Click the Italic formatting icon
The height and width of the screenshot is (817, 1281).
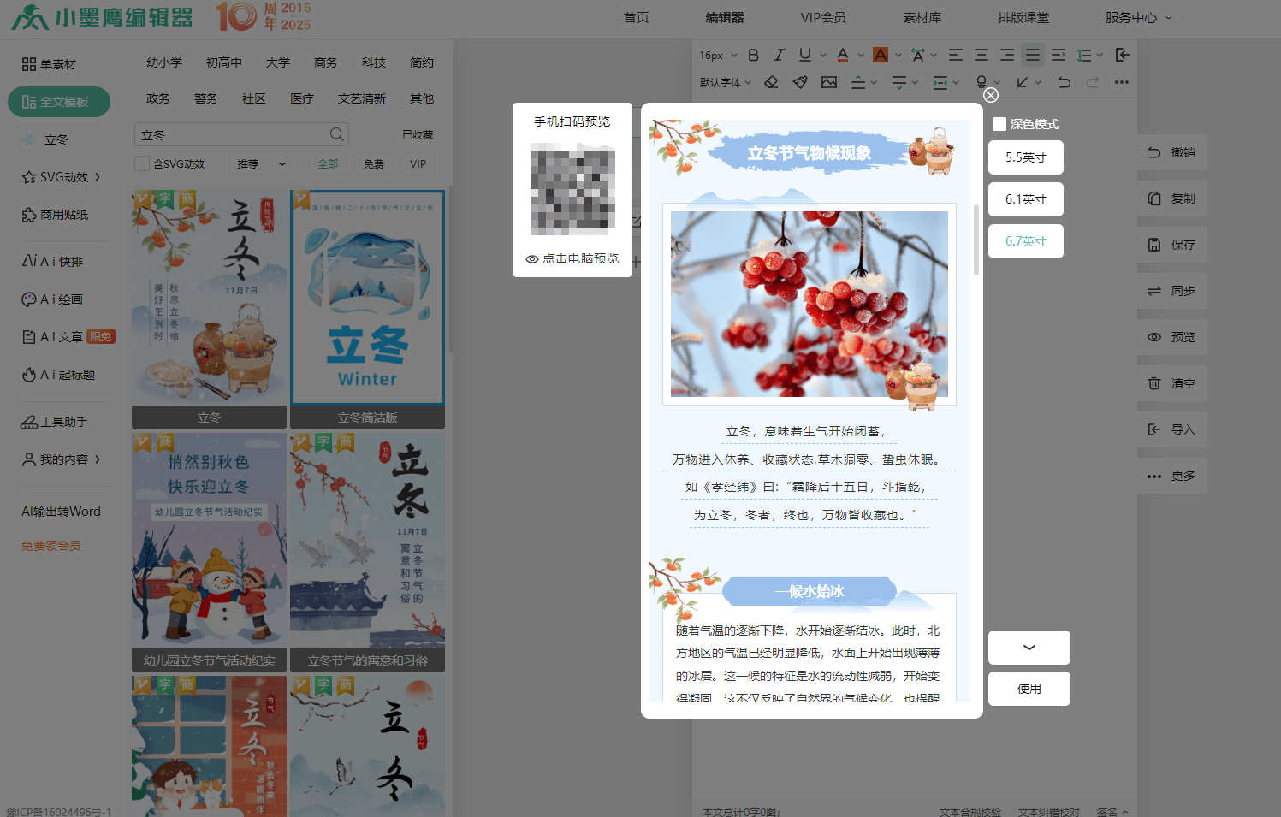tap(779, 55)
